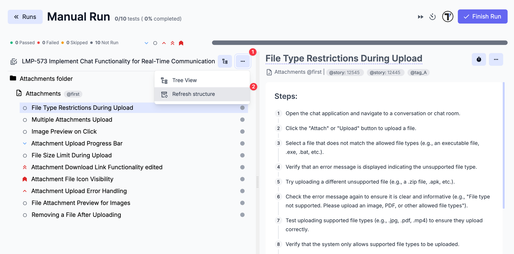Open the more options menu of the test detail
This screenshot has width=514, height=254.
[x=496, y=59]
